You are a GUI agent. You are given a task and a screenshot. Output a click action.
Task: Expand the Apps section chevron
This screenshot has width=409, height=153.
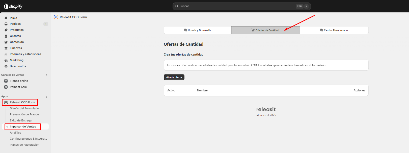point(47,97)
